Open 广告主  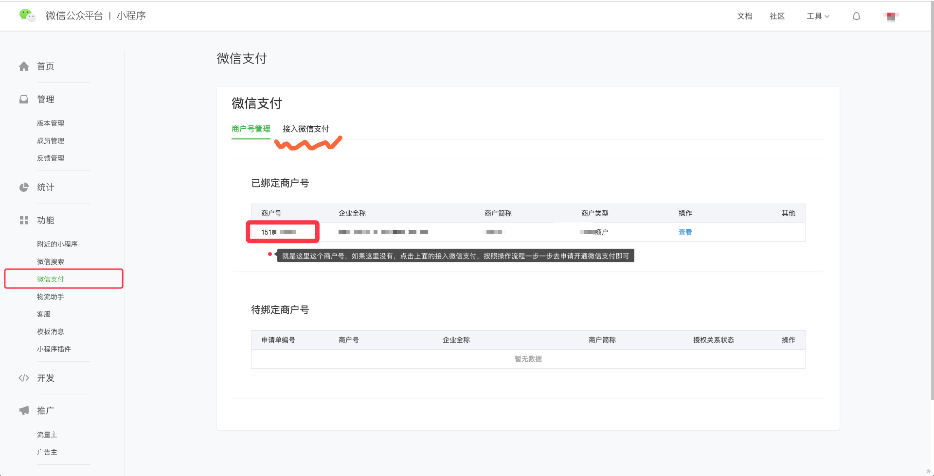47,452
